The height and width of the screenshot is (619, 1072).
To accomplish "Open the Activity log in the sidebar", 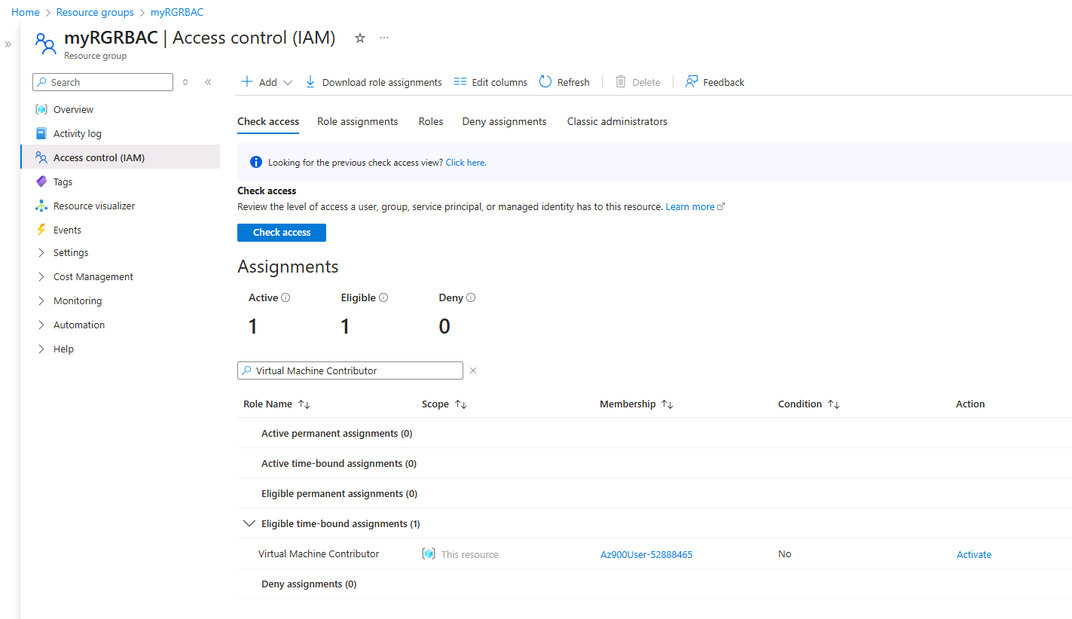I will (x=76, y=133).
